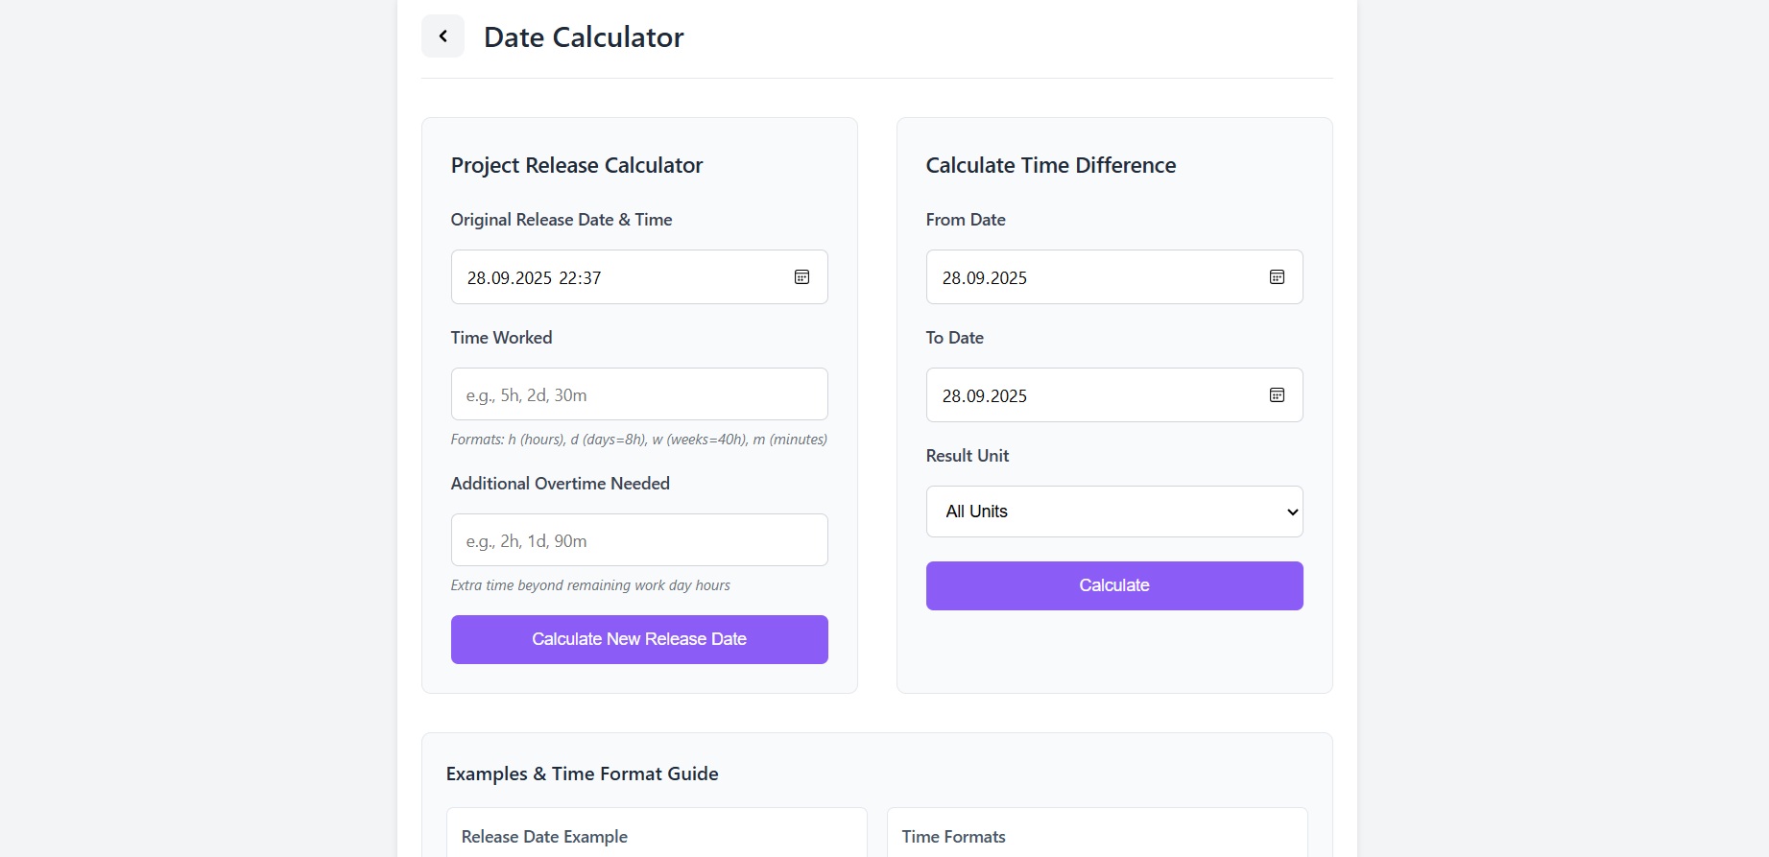This screenshot has width=1769, height=857.
Task: Select the 22:37 time in release date
Action: 580,278
